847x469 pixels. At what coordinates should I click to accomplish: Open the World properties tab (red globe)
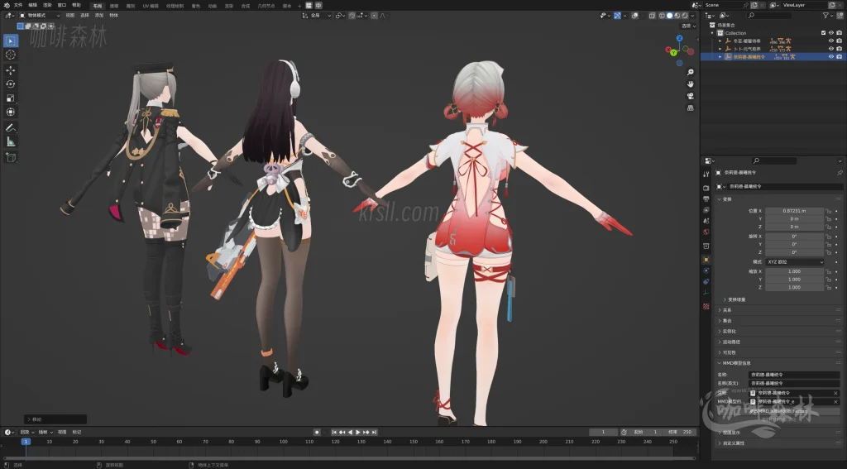706,232
